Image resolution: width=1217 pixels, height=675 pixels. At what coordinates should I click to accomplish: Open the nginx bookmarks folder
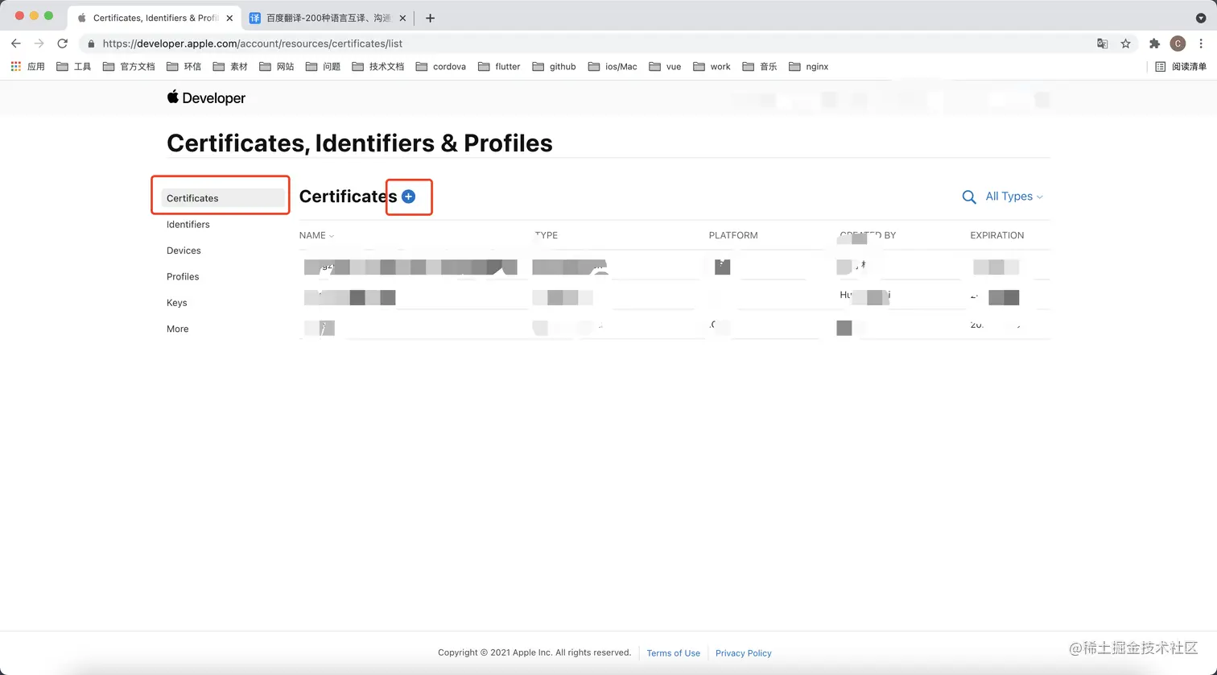click(x=809, y=67)
